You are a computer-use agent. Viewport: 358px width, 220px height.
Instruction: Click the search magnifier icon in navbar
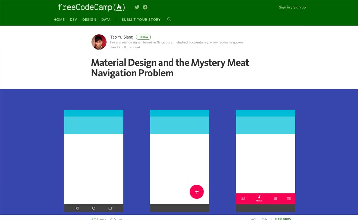(x=169, y=19)
